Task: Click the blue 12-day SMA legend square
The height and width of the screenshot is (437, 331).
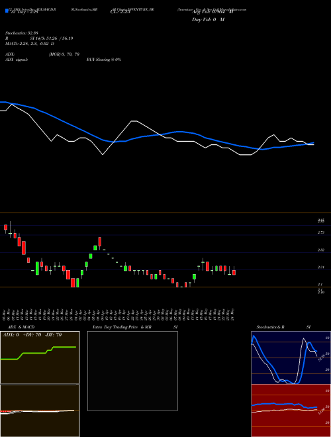Action: coord(7,11)
